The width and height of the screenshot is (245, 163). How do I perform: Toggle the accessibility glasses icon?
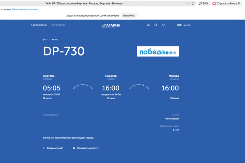pos(163,25)
